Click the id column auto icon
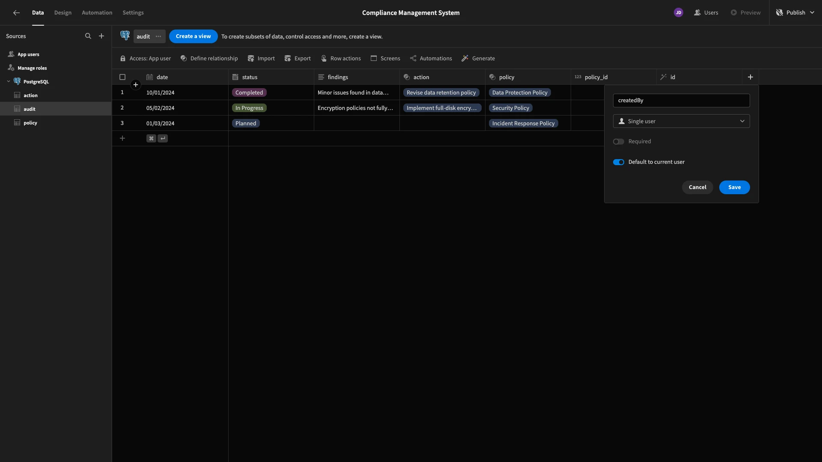Screen dimensions: 822x462 [663, 77]
